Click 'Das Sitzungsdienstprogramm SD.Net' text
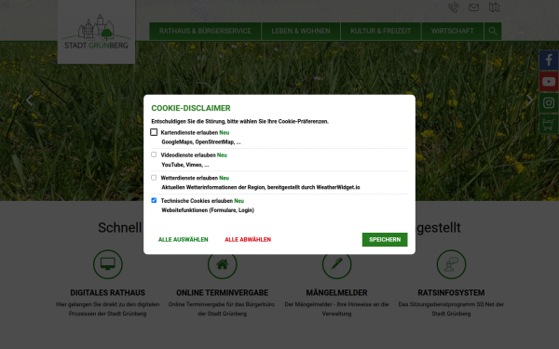The width and height of the screenshot is (559, 349). (x=451, y=309)
